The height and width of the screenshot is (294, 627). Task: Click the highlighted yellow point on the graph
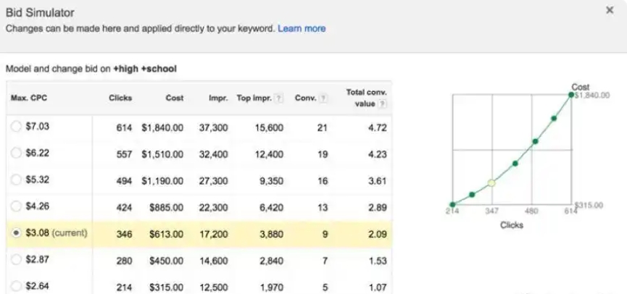(491, 183)
